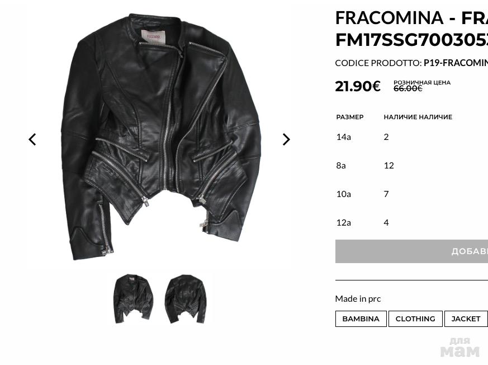This screenshot has height=365, width=488.
Task: Choose size 12a row
Action: 343,222
